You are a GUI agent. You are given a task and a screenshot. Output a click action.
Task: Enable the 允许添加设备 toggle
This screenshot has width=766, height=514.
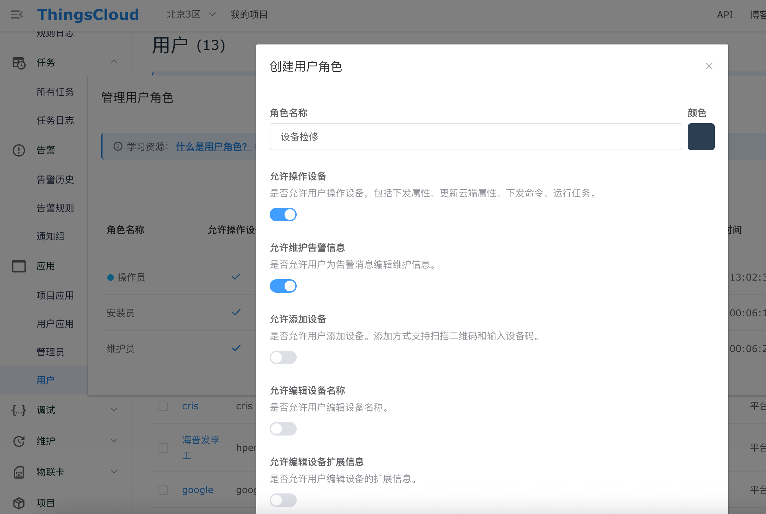tap(283, 357)
